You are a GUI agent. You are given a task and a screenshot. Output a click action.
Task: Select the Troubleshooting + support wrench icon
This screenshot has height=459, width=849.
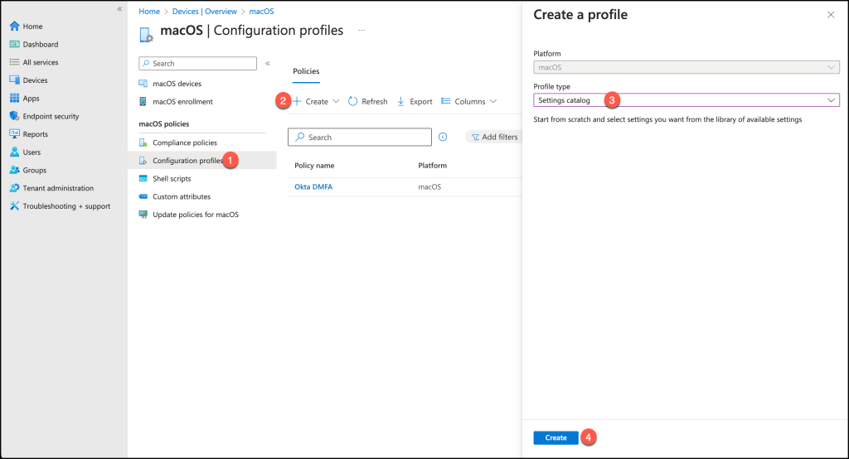point(14,206)
